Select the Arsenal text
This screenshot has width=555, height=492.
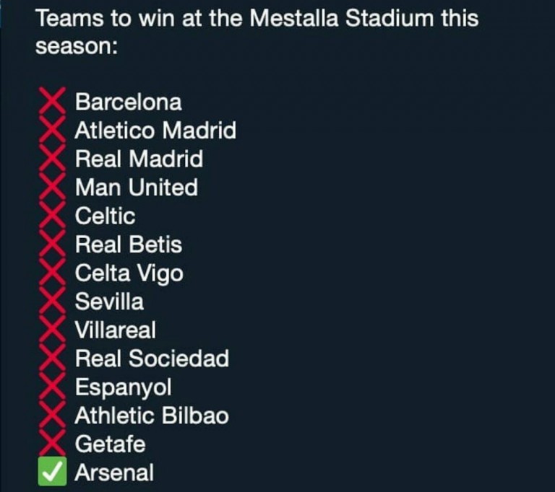click(x=114, y=473)
